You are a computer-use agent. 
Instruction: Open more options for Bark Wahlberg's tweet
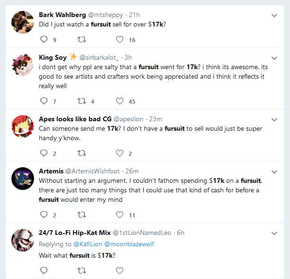pos(274,15)
